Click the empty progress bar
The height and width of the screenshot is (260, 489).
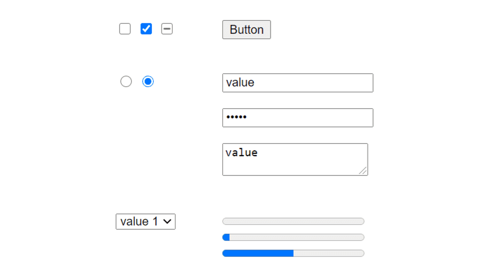click(293, 221)
